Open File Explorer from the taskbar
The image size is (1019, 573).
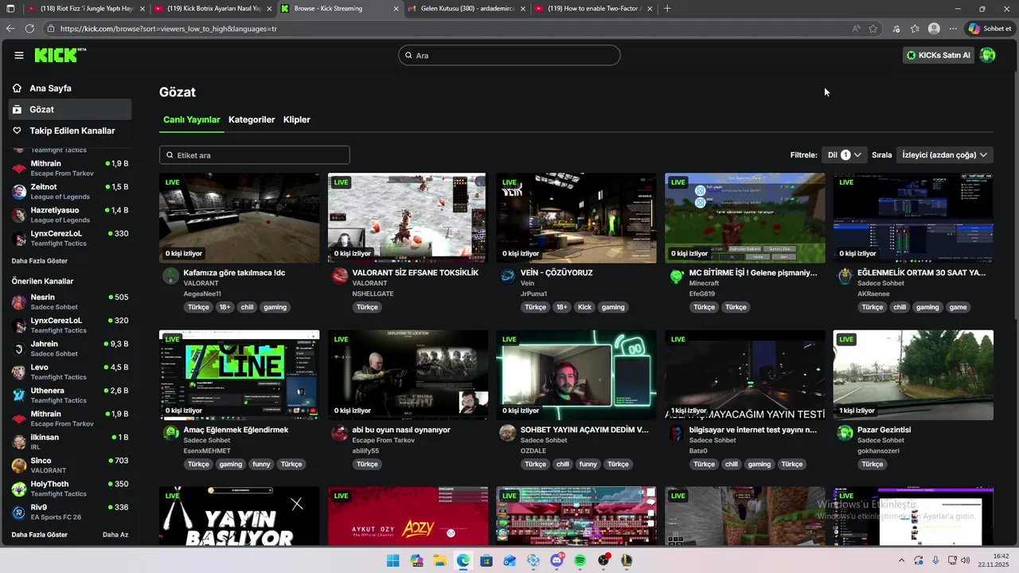point(439,561)
